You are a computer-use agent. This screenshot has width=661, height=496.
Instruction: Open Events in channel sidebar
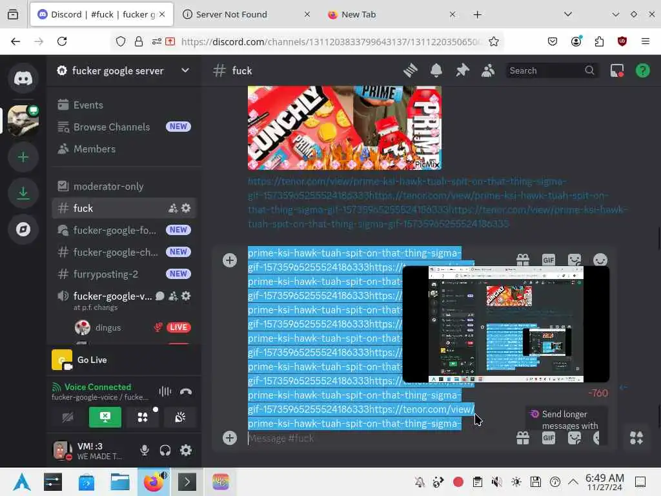[125, 105]
